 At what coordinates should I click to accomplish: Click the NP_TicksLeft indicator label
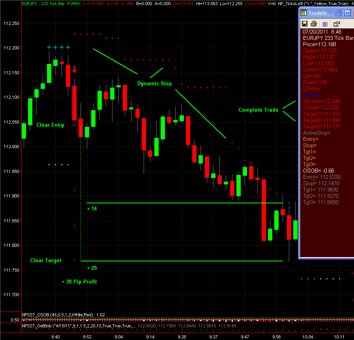(313, 4)
